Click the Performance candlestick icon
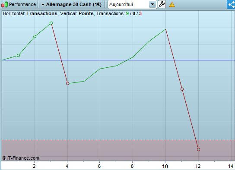Image resolution: width=235 pixels, height=170 pixels. click(x=4, y=4)
